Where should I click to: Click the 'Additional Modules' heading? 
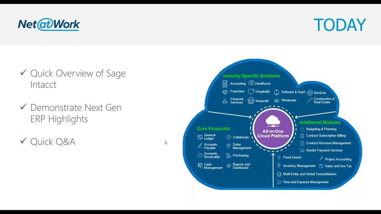[320, 122]
